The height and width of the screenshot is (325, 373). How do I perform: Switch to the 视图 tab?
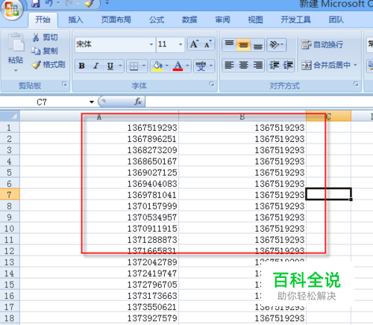coord(255,19)
